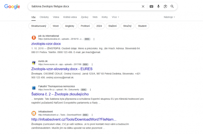
Task: Apply the Profesní filter chip
Action: (85, 26)
